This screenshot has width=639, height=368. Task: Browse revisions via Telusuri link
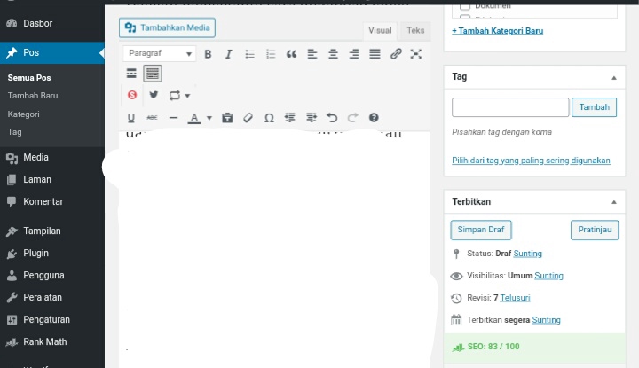click(x=515, y=298)
